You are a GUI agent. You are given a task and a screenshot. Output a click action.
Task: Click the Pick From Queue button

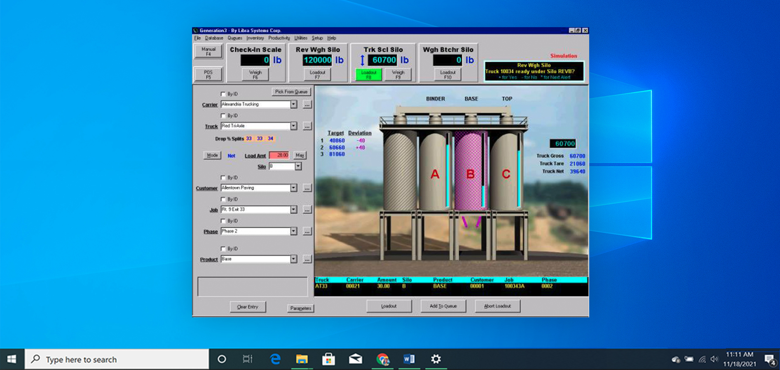(291, 92)
